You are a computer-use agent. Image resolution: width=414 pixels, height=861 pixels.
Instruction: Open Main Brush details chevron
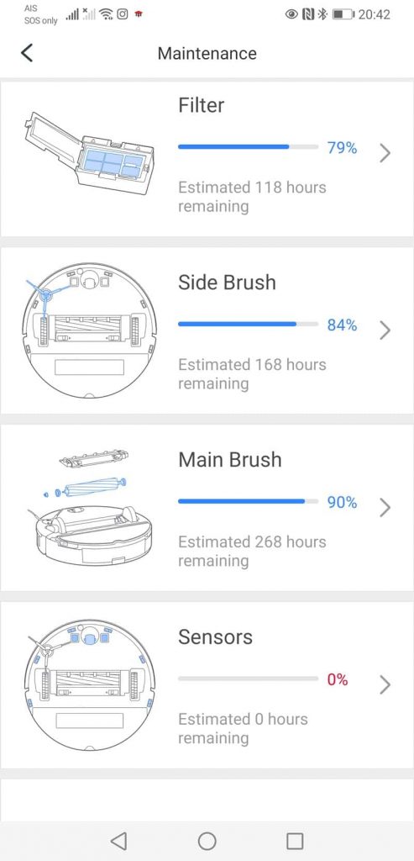pos(385,508)
